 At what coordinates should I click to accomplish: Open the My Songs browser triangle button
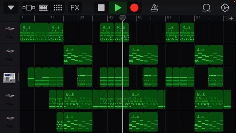[11, 7]
